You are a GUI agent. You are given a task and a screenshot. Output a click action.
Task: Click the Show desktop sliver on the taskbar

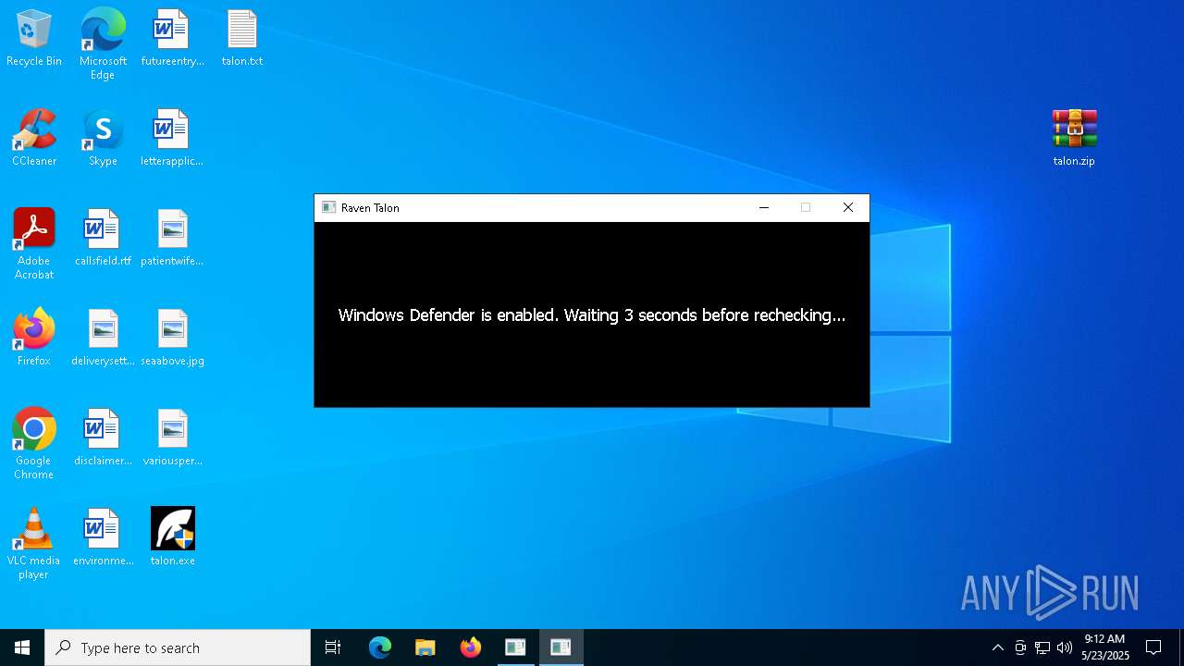[x=1181, y=647]
